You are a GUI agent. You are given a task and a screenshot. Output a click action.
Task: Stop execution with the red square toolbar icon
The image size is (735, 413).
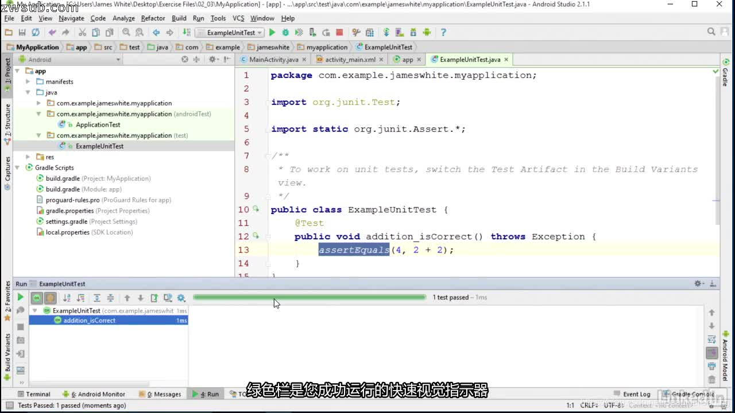(339, 33)
